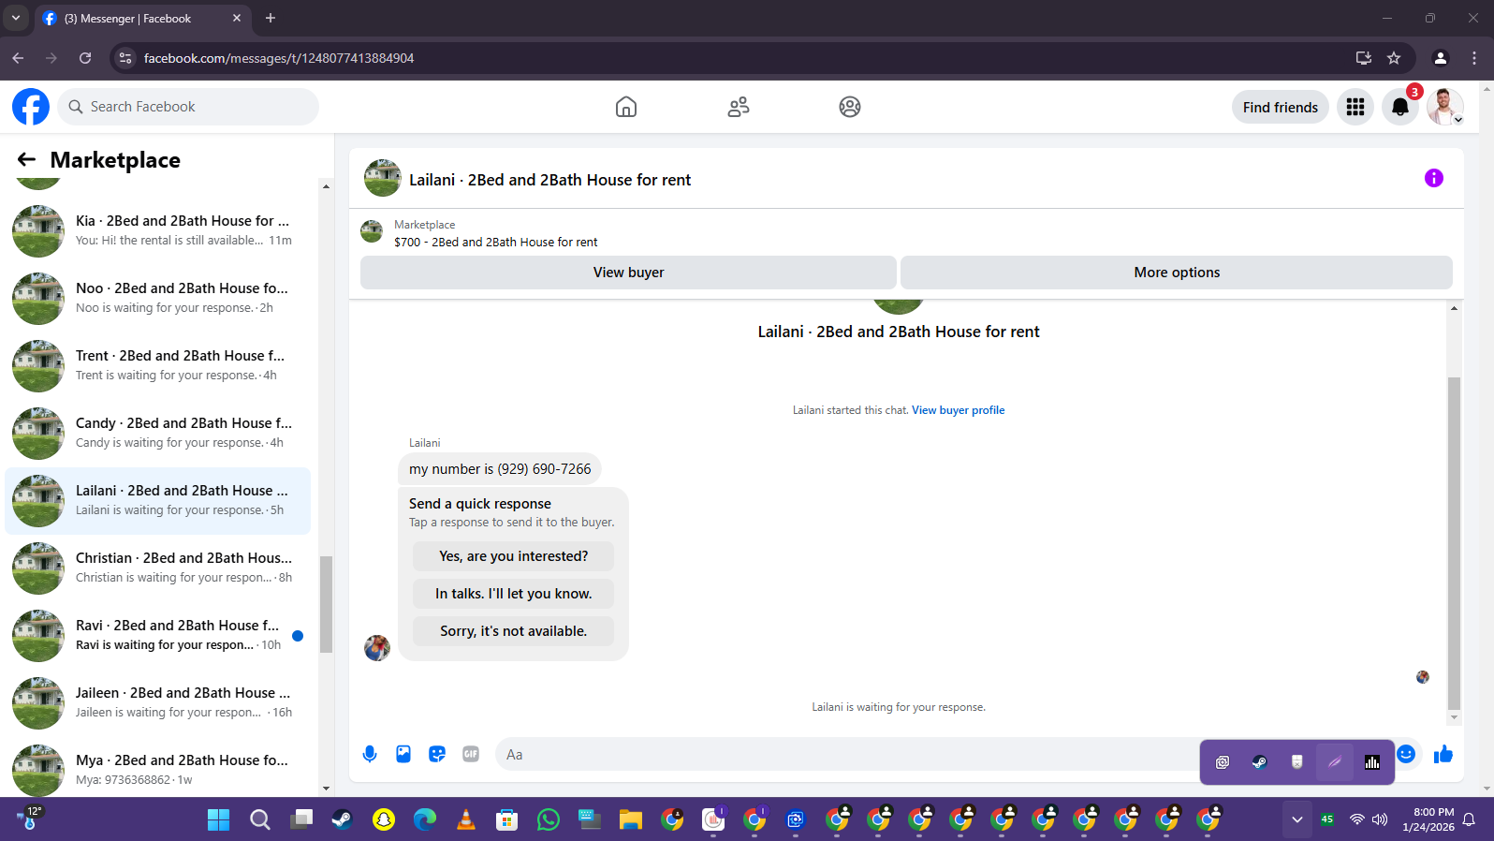This screenshot has height=841, width=1494.
Task: Send a voice clip with microphone icon
Action: coord(370,754)
